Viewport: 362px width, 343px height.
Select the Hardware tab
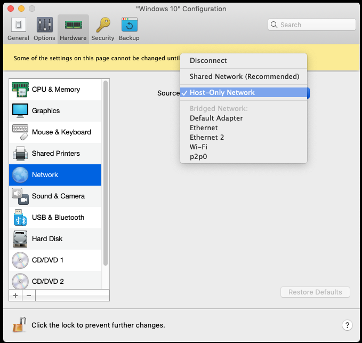(x=73, y=29)
